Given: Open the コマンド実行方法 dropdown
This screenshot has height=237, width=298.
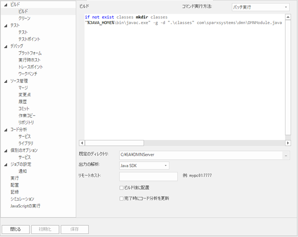Looking at the screenshot, I should point(260,7).
